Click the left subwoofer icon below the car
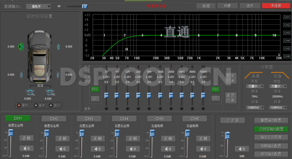This screenshot has height=159, width=292. click(x=29, y=92)
